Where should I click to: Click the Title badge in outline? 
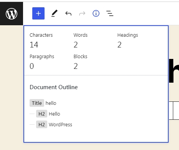[x=37, y=103]
